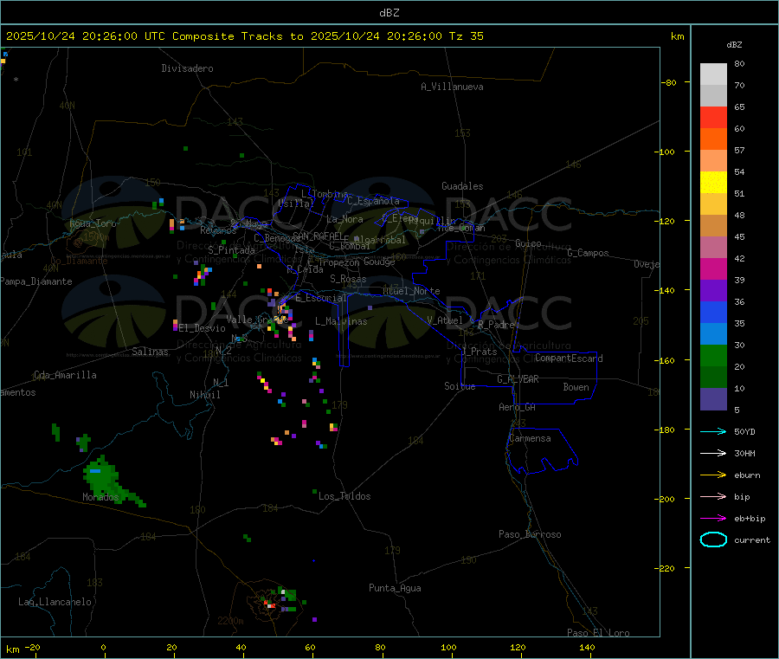Click the Agua_Toro place label
Screen dimensions: 779x659
pyautogui.click(x=93, y=223)
